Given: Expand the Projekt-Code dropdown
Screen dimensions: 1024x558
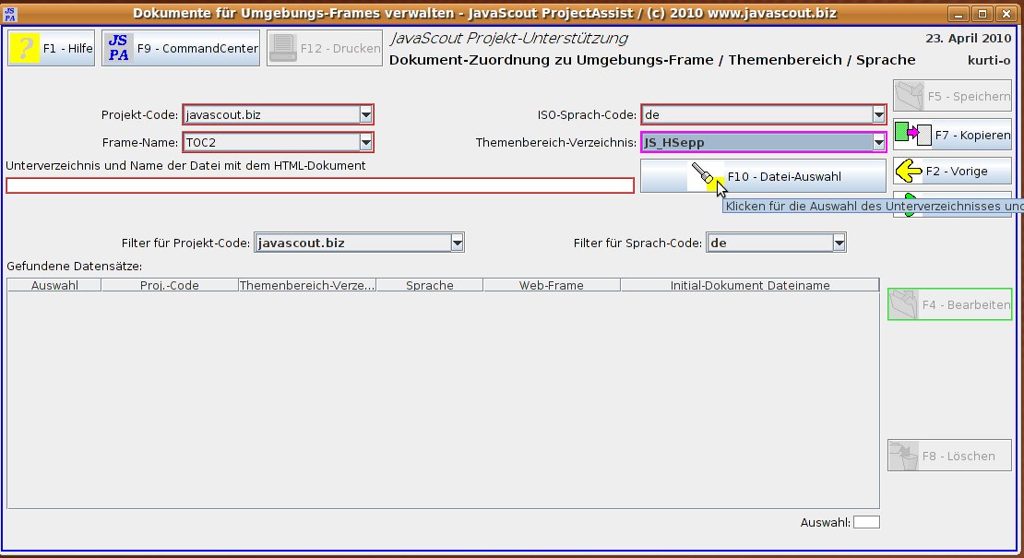Looking at the screenshot, I should click(x=365, y=114).
